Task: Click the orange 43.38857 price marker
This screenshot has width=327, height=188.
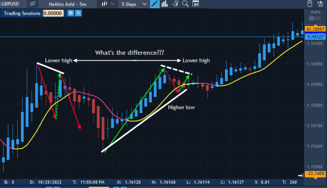Action: (315, 29)
